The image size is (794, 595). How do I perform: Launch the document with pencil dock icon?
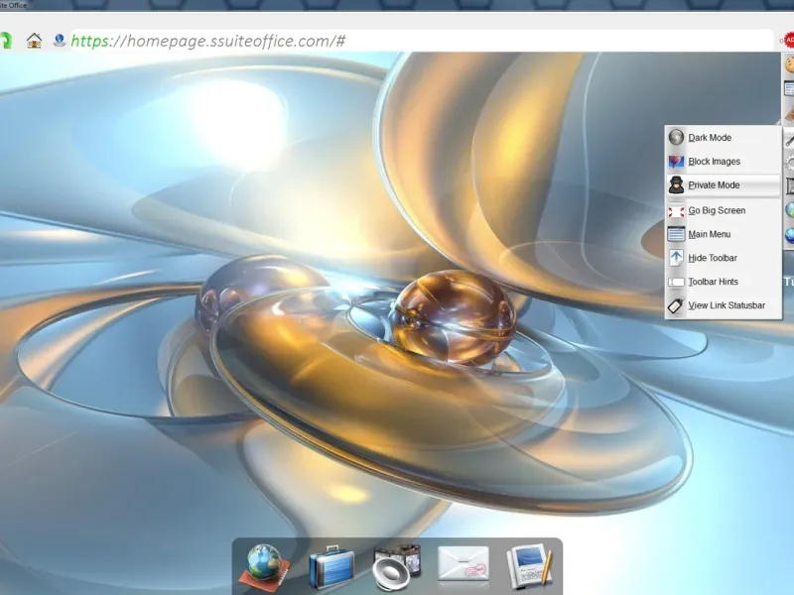tap(528, 566)
